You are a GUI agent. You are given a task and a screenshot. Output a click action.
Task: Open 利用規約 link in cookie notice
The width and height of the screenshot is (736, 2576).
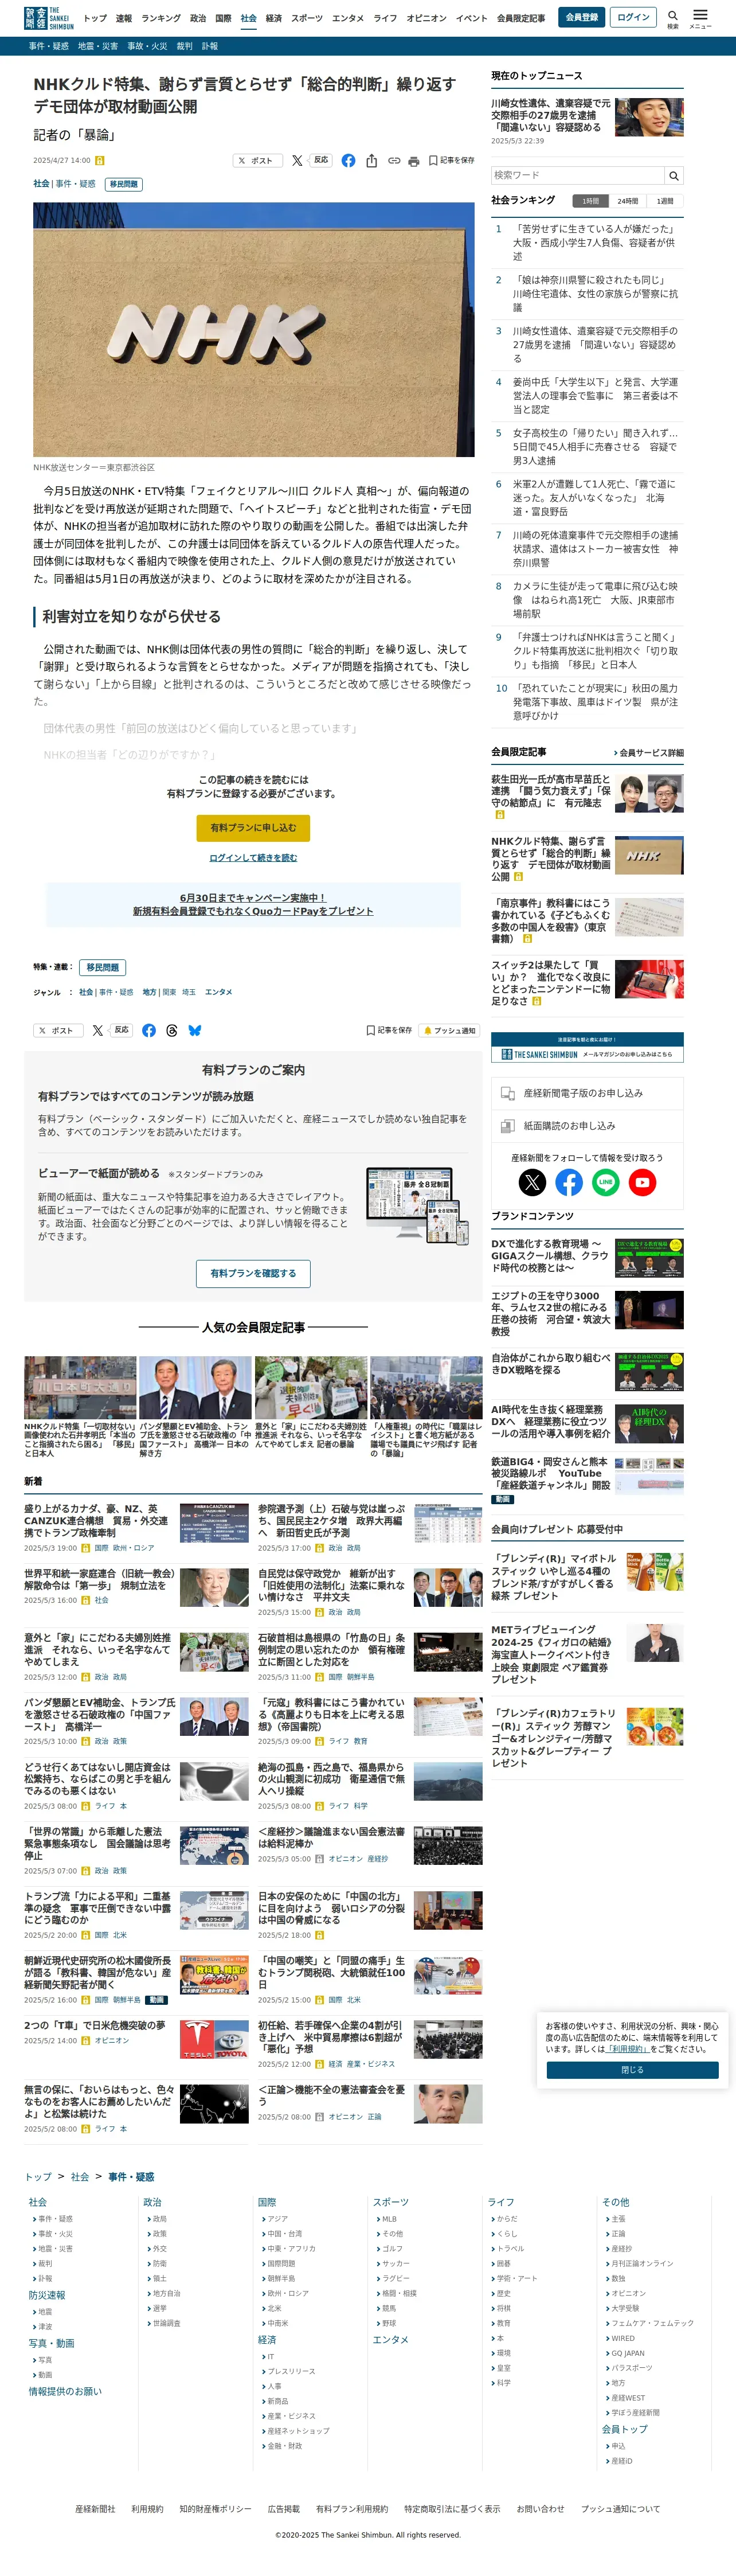click(x=629, y=2049)
